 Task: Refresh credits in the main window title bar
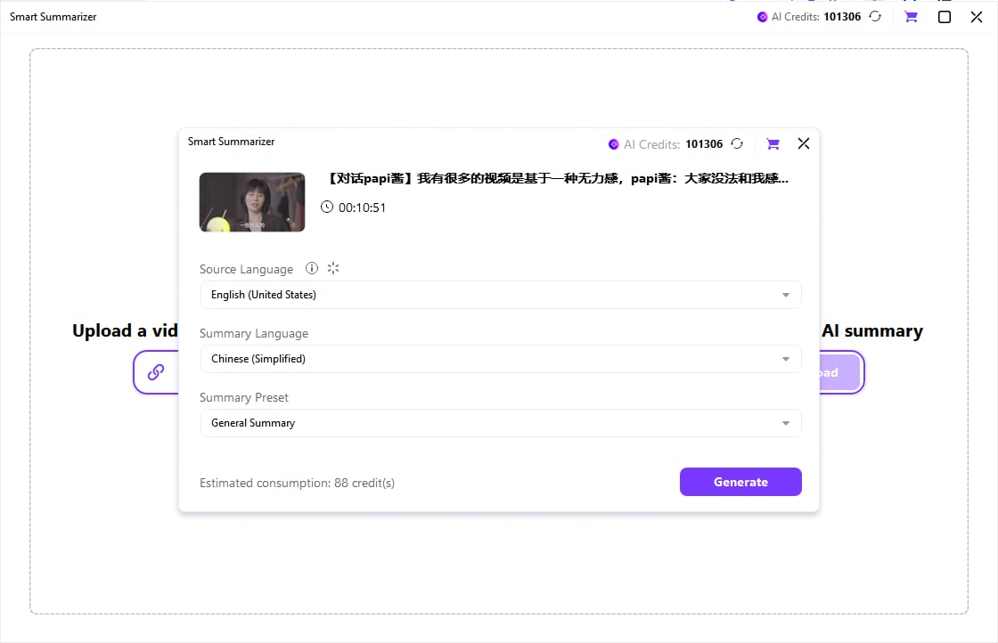875,16
